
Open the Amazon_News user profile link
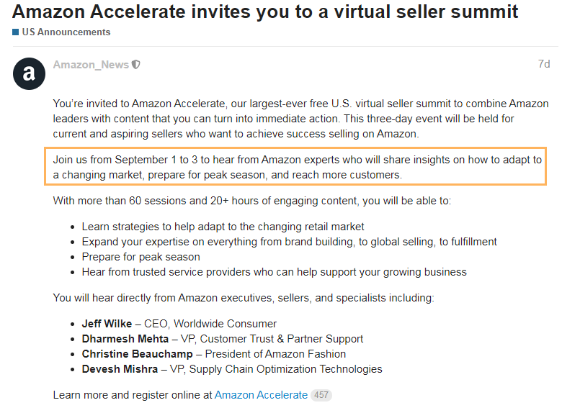click(91, 65)
